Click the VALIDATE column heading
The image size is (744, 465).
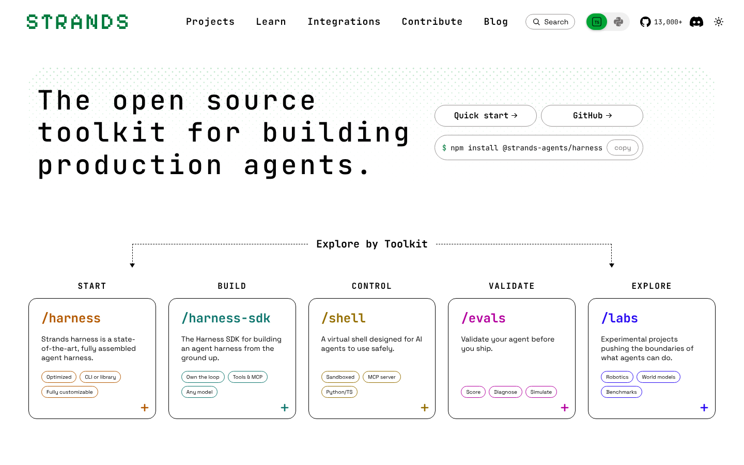pyautogui.click(x=512, y=286)
